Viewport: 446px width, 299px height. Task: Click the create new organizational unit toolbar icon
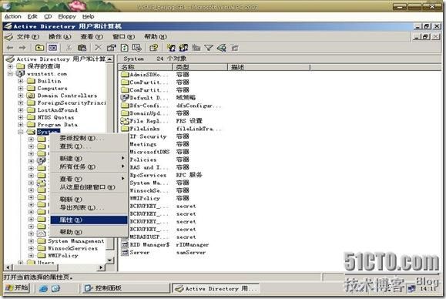[x=196, y=48]
